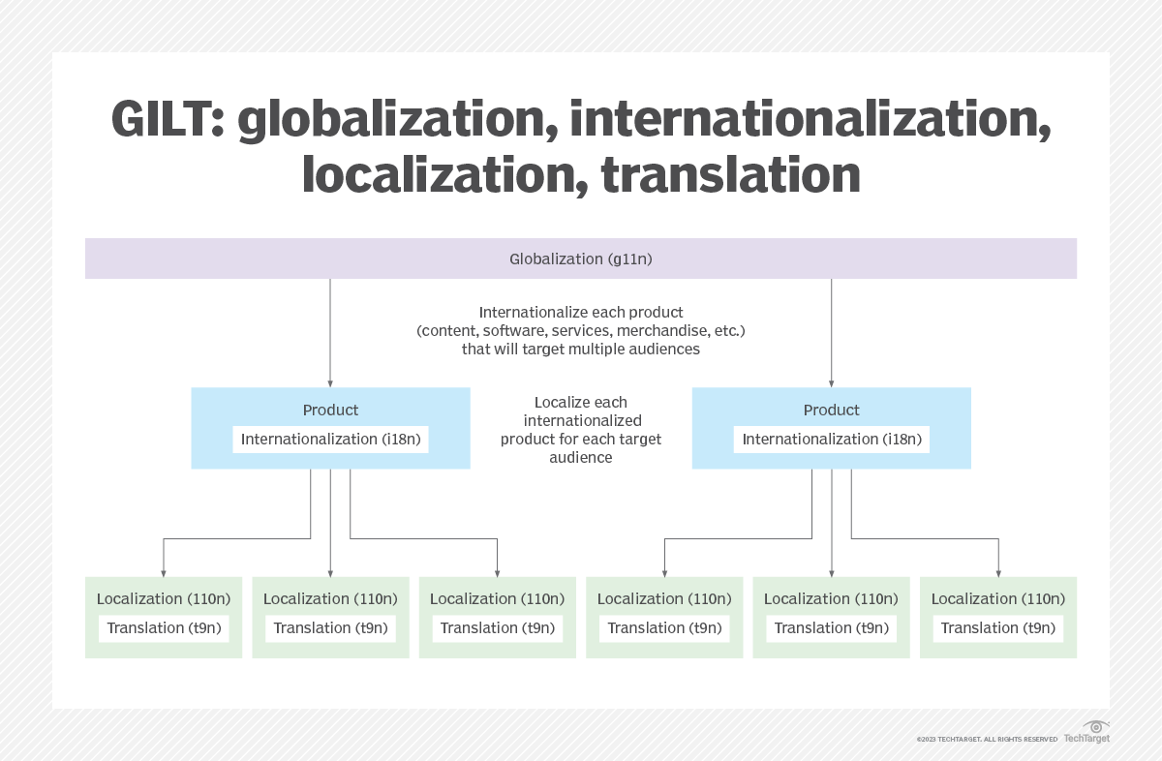This screenshot has height=761, width=1162.
Task: Select the left Internationalization (i18n) label
Action: (330, 439)
